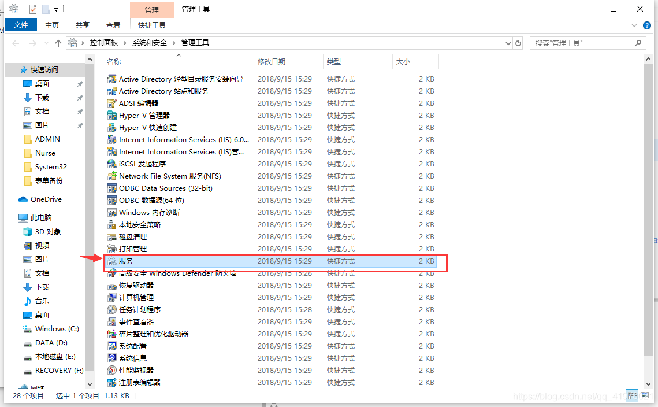Screen dimensions: 658x407
Task: Open the 文件 menu
Action: (x=21, y=25)
